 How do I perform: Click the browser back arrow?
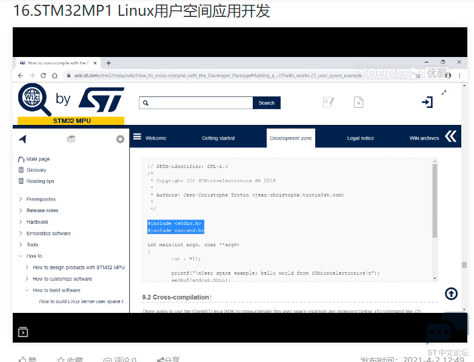(x=21, y=76)
